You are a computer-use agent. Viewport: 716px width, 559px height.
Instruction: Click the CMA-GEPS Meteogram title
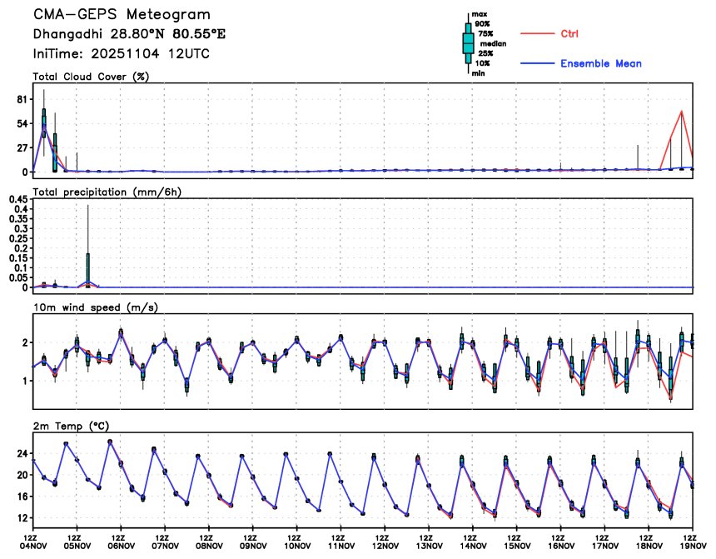click(x=122, y=15)
